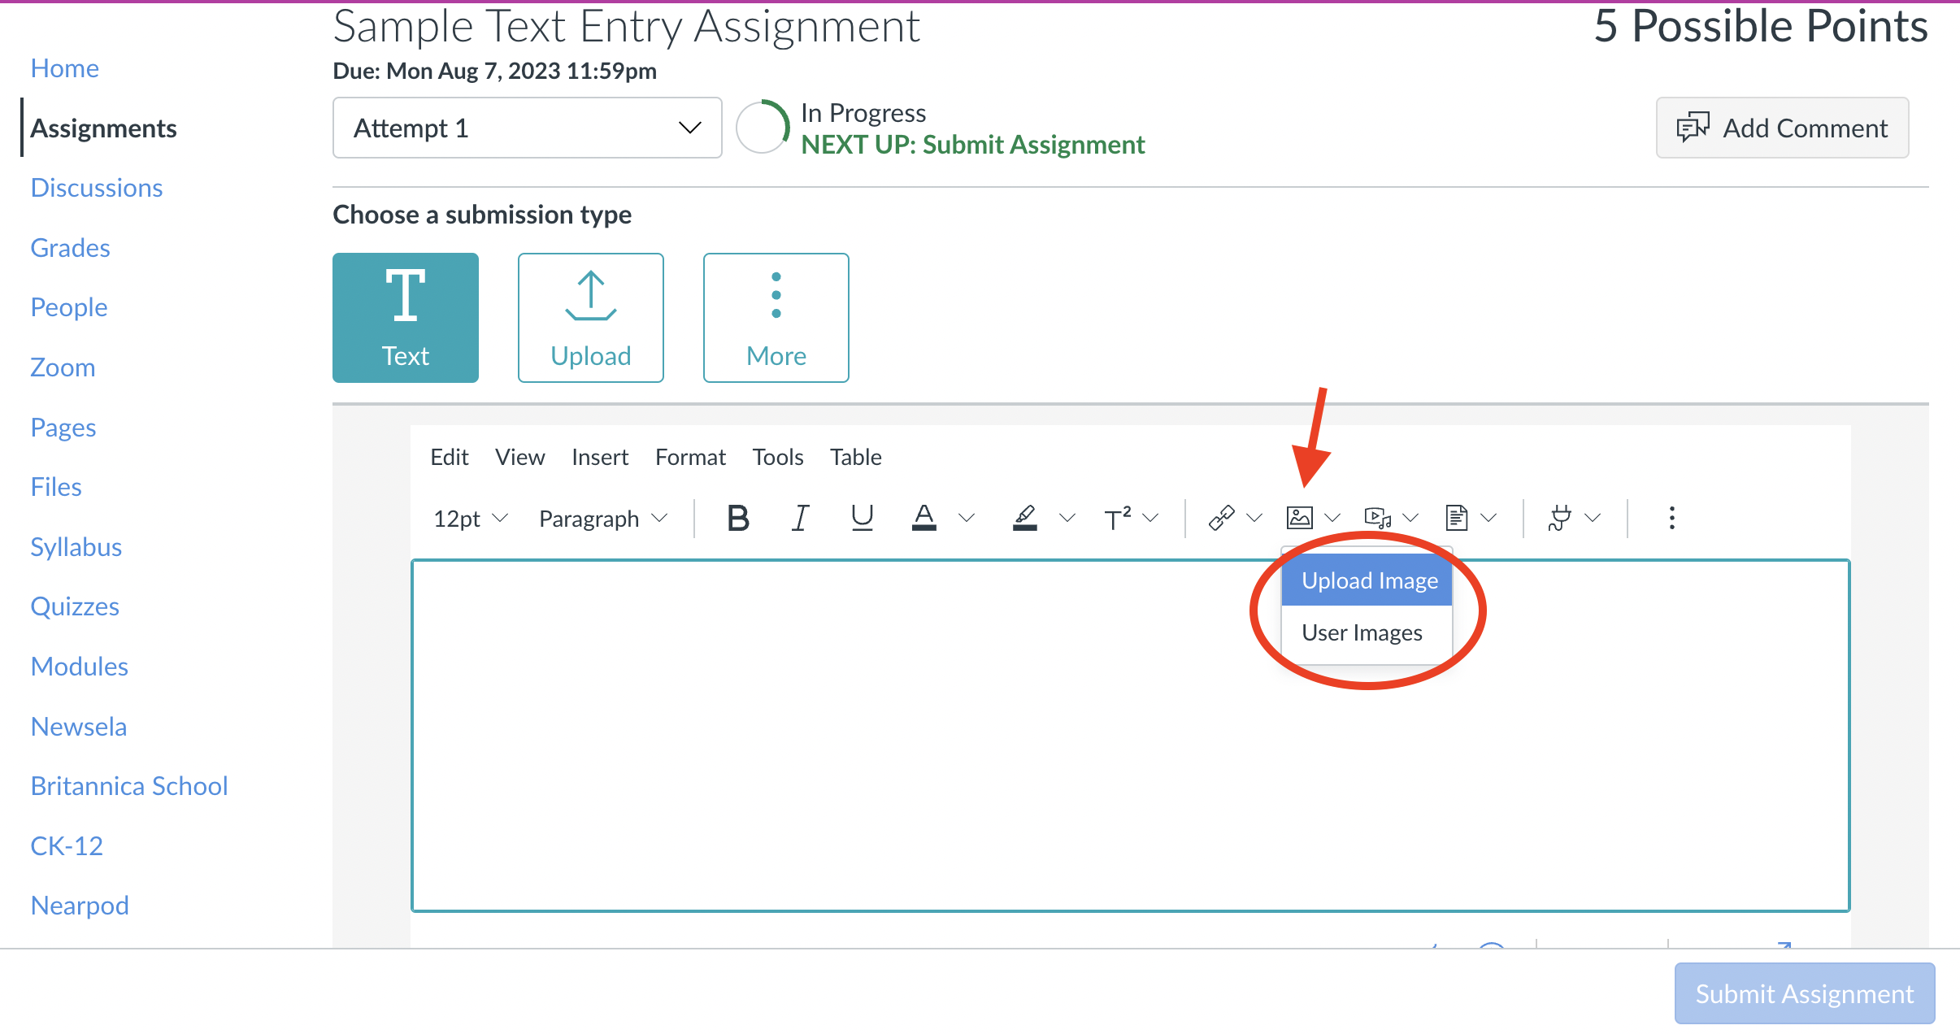Image resolution: width=1960 pixels, height=1034 pixels.
Task: Expand the 12pt font size dropdown
Action: (x=471, y=518)
